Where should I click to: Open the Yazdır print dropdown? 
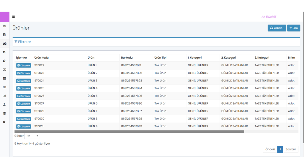[277, 28]
